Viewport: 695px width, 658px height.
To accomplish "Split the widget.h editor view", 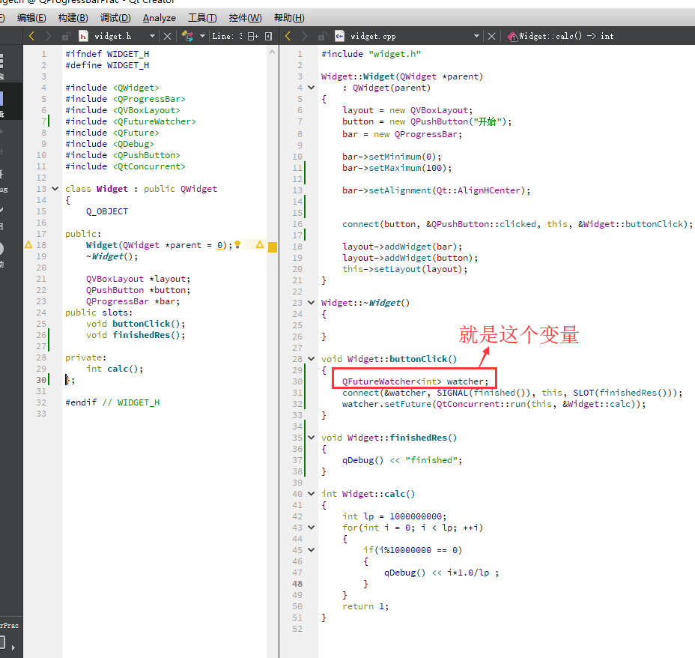I will (252, 37).
